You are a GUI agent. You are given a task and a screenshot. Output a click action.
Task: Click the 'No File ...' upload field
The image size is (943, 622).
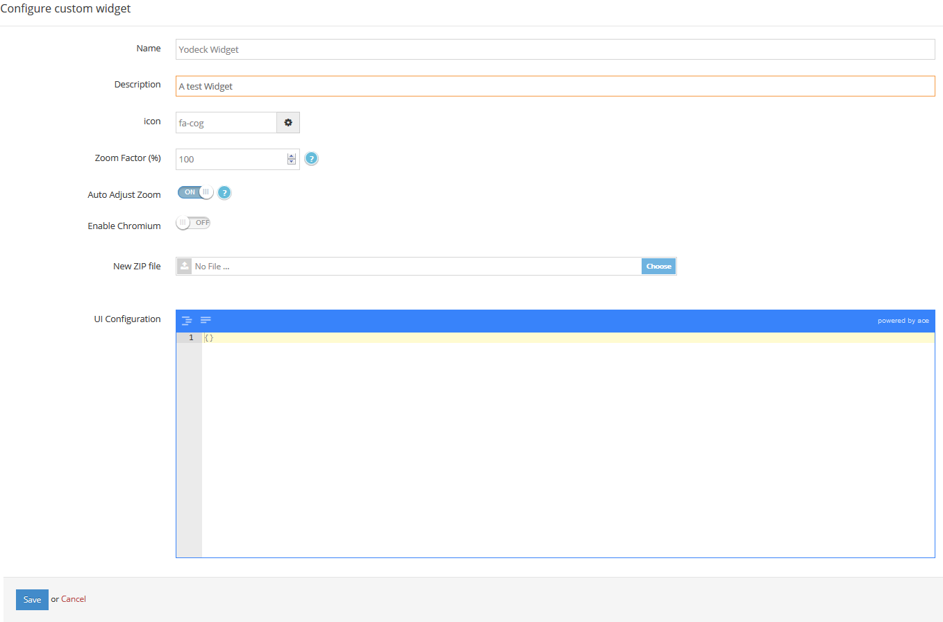pyautogui.click(x=415, y=267)
